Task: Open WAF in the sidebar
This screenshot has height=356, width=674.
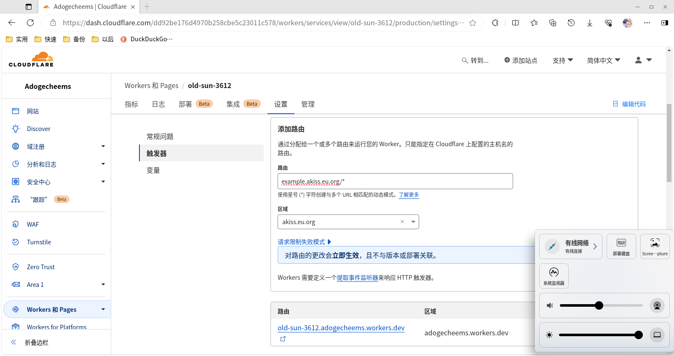Action: 32,225
